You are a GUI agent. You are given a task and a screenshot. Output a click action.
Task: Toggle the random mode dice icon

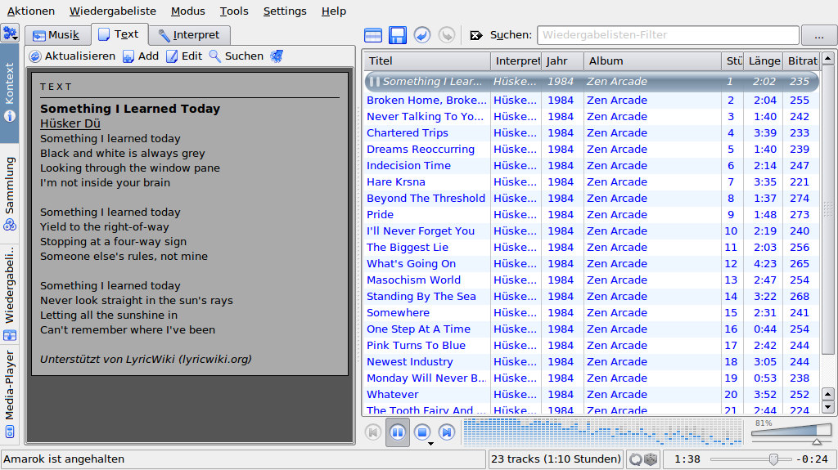tap(651, 459)
